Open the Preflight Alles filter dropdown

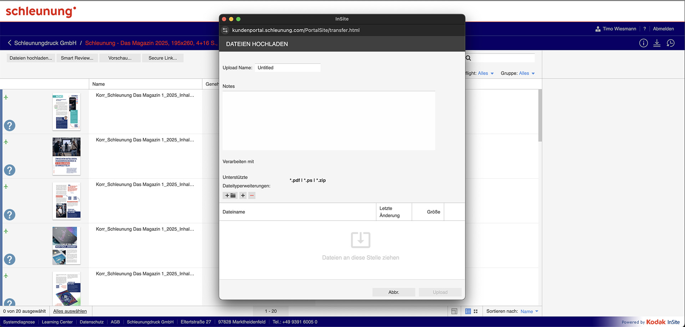pyautogui.click(x=486, y=73)
